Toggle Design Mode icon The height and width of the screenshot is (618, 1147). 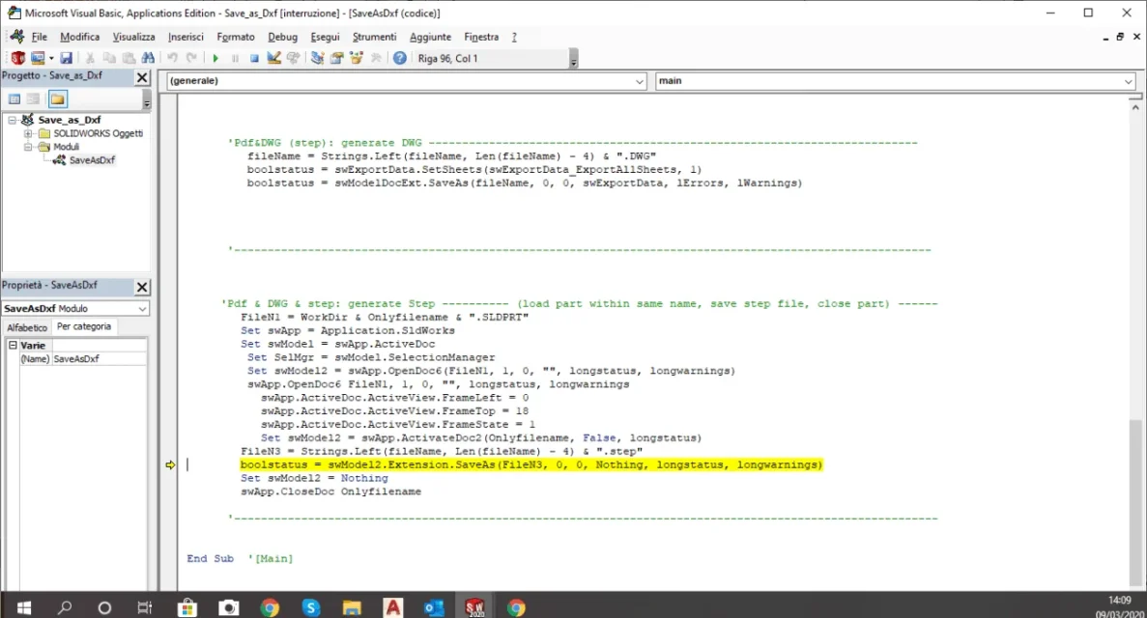point(273,58)
